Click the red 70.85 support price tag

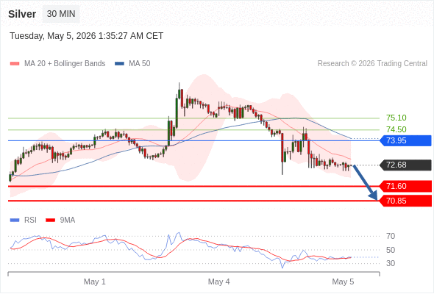[x=405, y=201]
